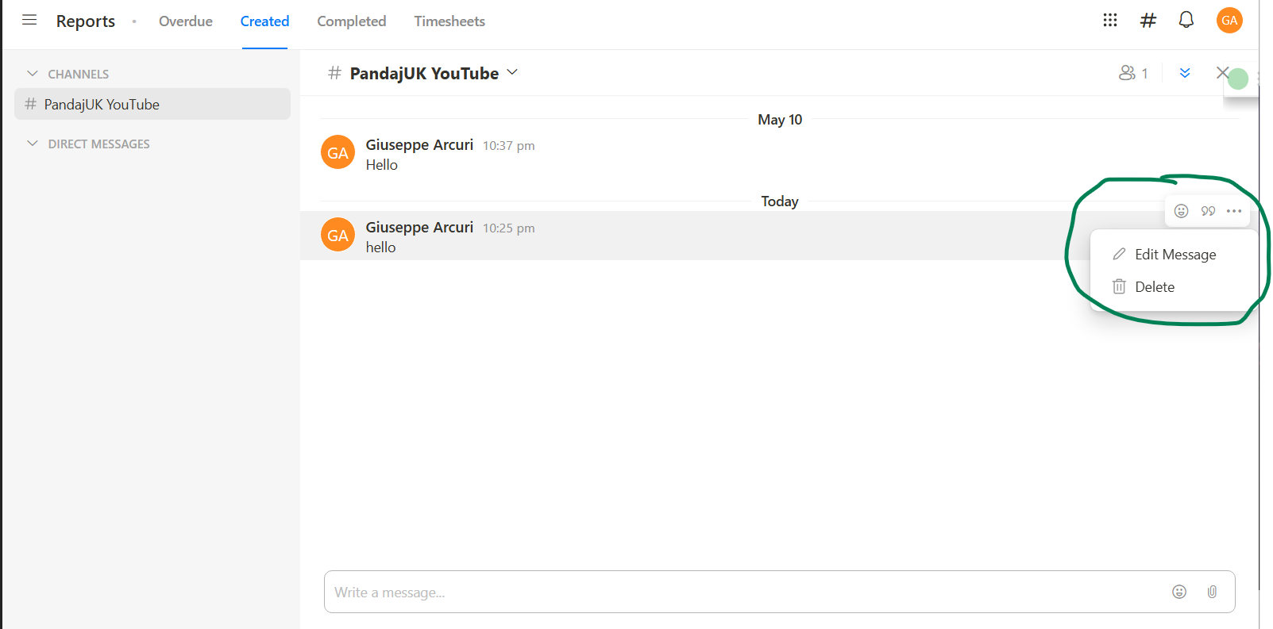Click the GA user avatar in top bar

pyautogui.click(x=1229, y=21)
